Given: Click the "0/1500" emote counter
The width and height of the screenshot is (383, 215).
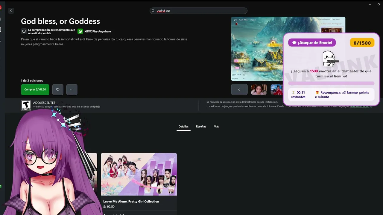Looking at the screenshot, I should click(x=362, y=43).
